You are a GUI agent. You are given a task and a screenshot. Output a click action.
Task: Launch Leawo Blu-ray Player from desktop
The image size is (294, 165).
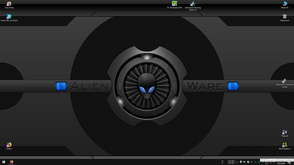pos(9,17)
